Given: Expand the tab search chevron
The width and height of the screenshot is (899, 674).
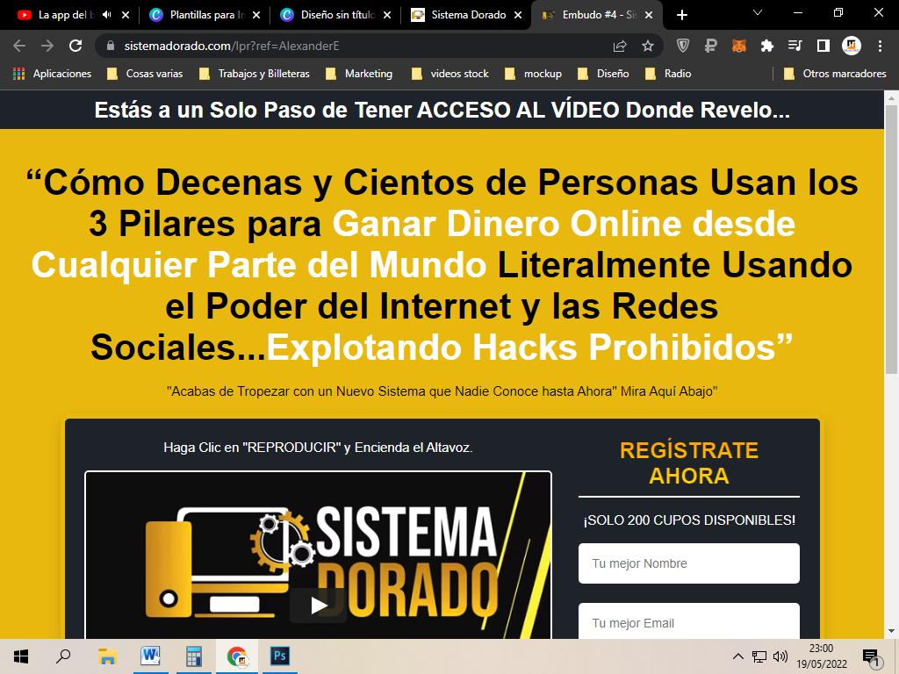Looking at the screenshot, I should [x=758, y=14].
